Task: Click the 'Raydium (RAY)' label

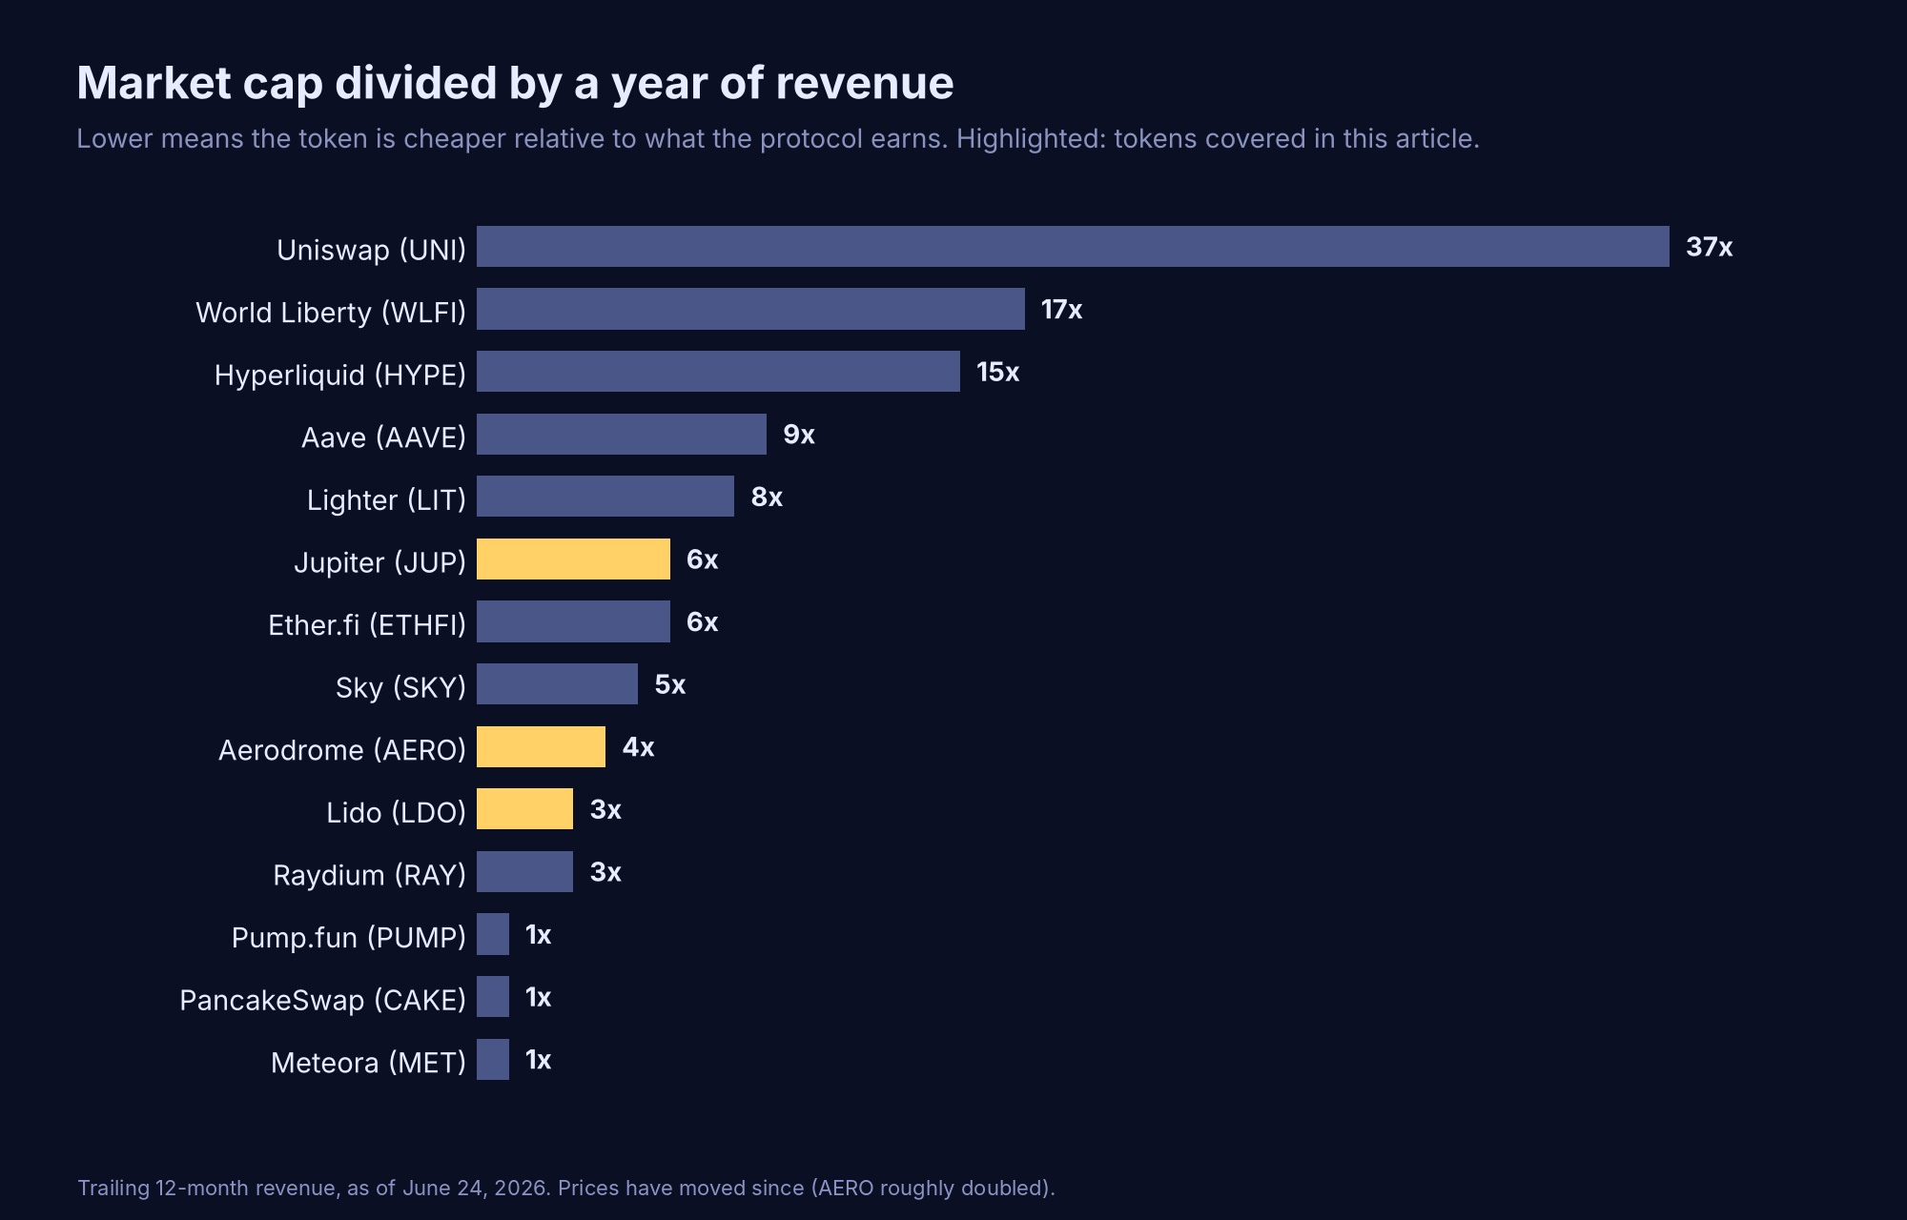Action: [369, 875]
